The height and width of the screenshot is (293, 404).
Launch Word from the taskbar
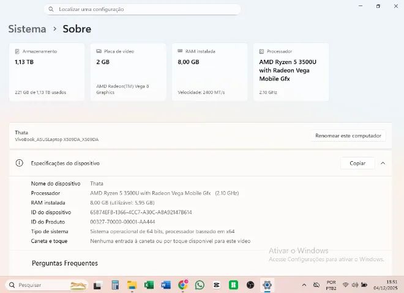point(166,285)
